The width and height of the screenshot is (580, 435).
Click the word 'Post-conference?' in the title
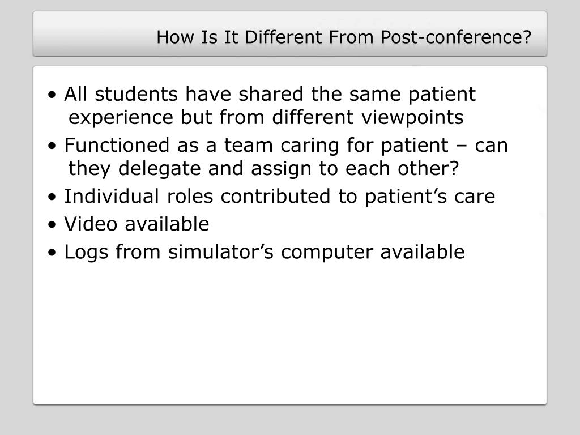click(x=456, y=37)
